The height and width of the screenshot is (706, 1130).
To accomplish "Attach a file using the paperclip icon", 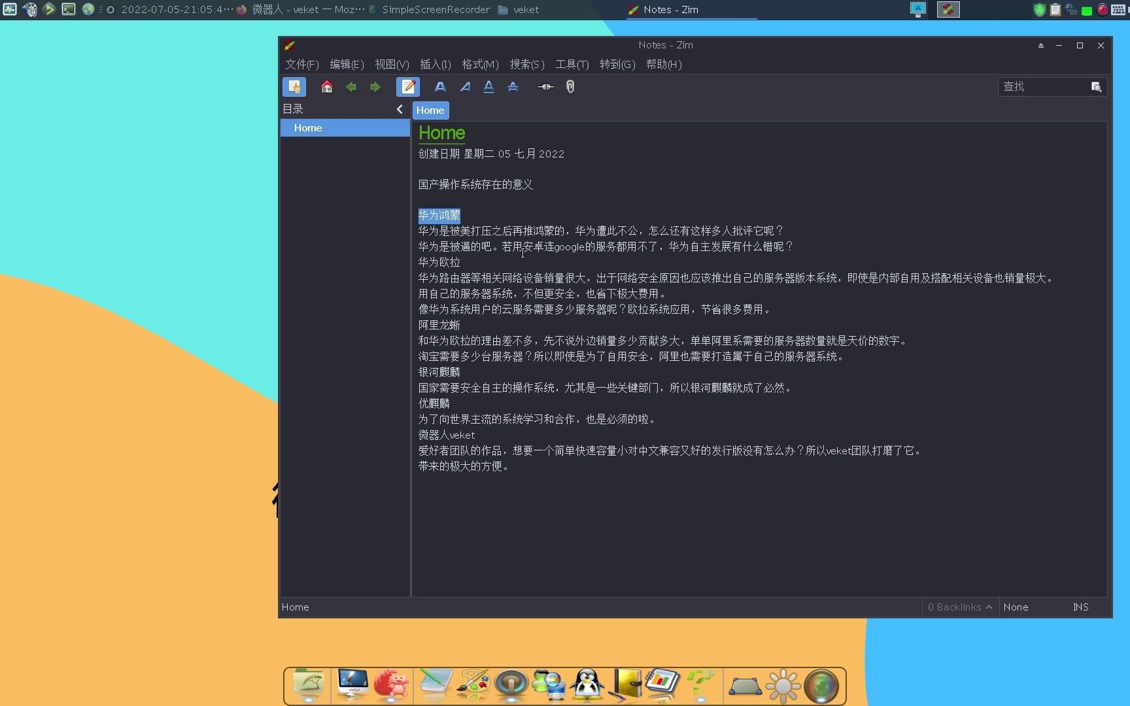I will (x=570, y=86).
